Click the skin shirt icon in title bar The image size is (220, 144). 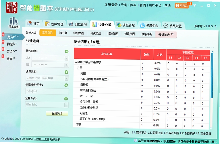(194, 6)
